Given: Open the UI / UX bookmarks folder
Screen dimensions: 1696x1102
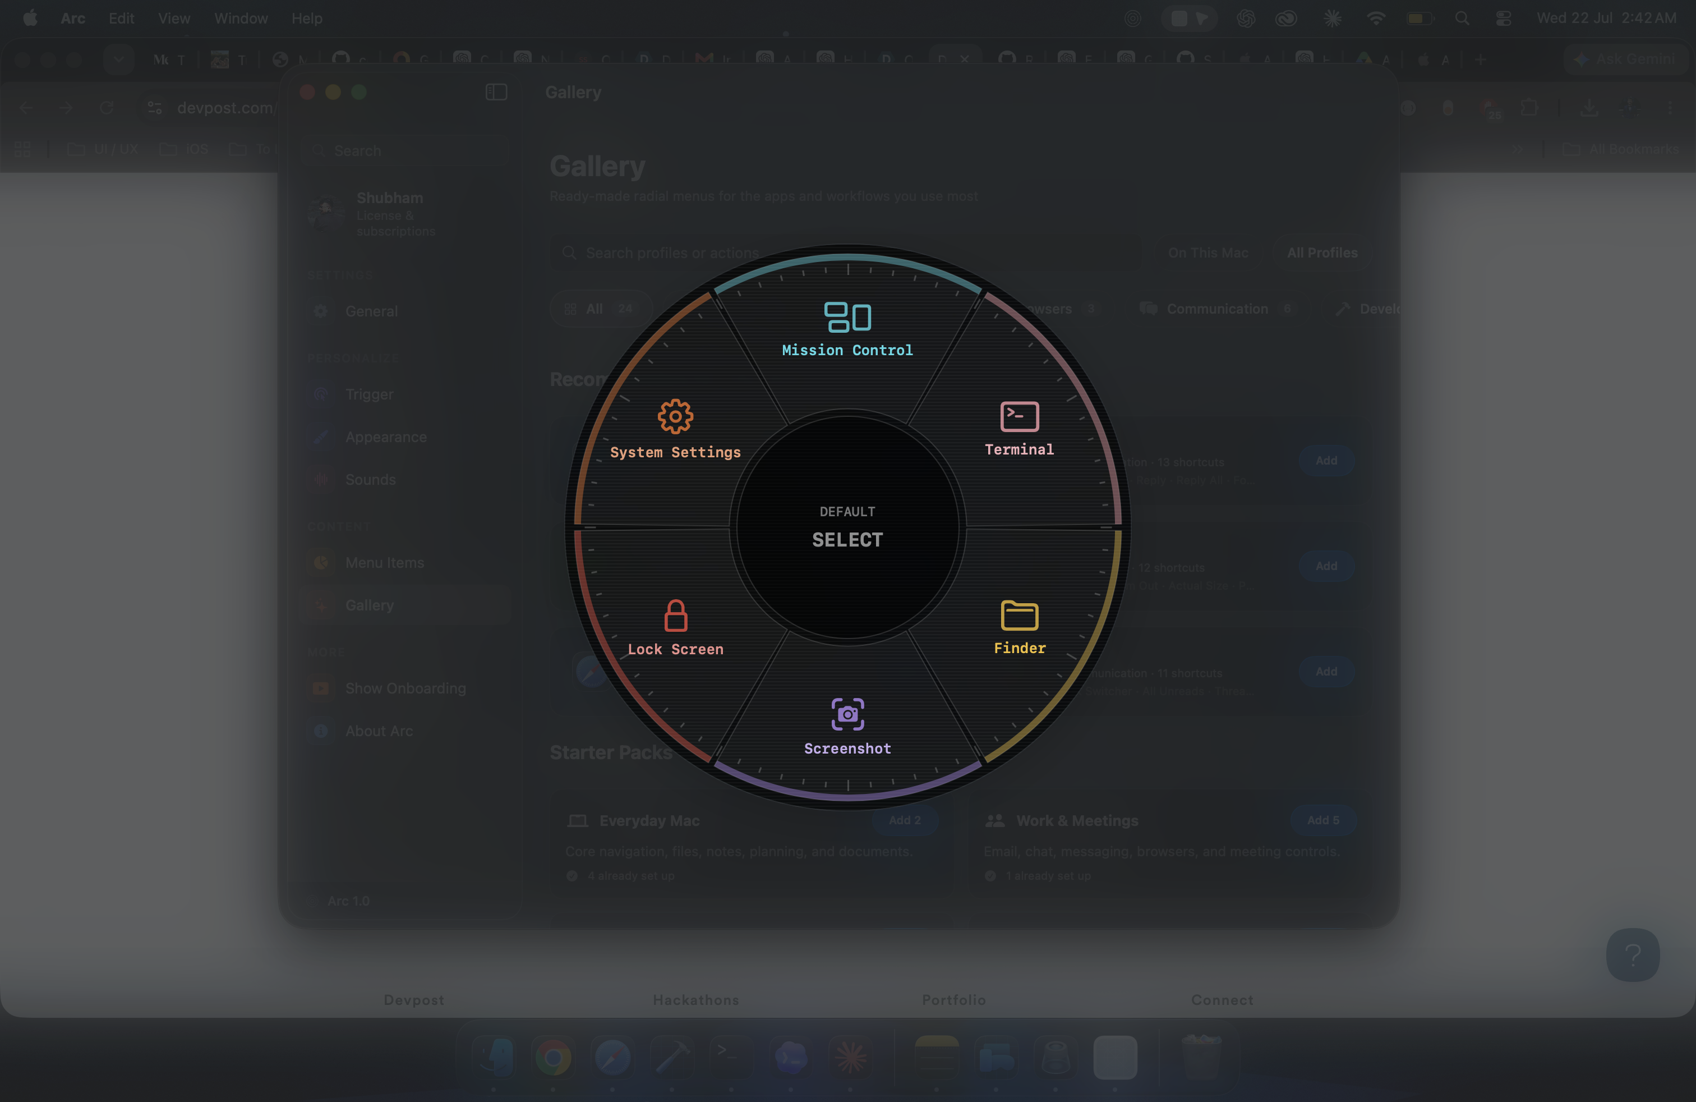Looking at the screenshot, I should 103,149.
